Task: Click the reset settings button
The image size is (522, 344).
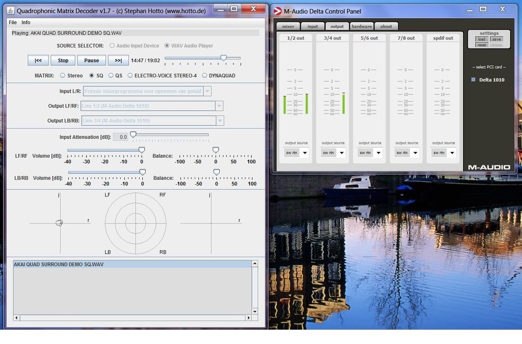Action: point(482,45)
